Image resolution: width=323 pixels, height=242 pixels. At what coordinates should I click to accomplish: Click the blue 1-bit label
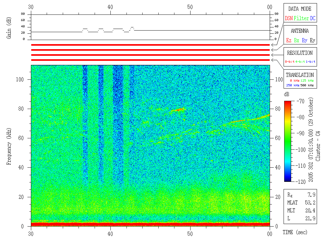(310, 61)
